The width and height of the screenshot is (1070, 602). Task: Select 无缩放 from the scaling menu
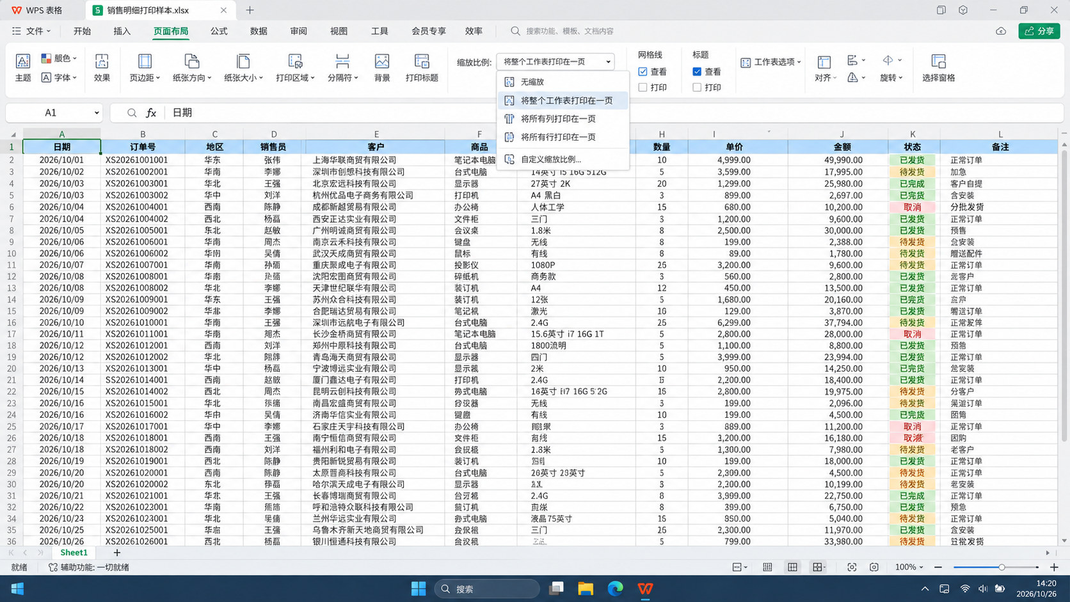click(563, 82)
